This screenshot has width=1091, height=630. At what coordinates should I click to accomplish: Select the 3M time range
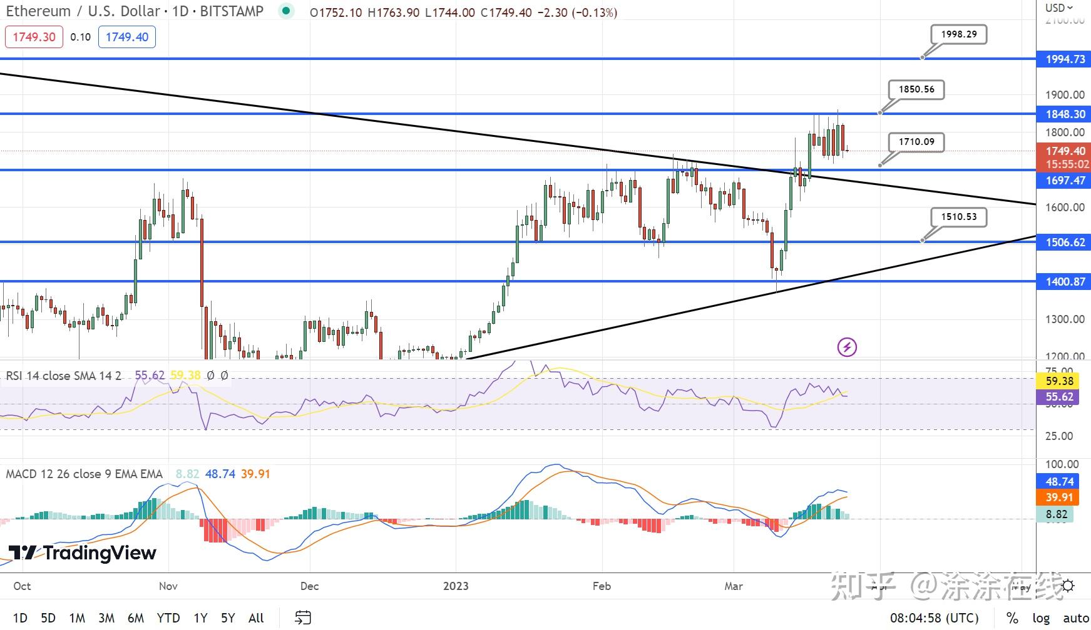[106, 617]
